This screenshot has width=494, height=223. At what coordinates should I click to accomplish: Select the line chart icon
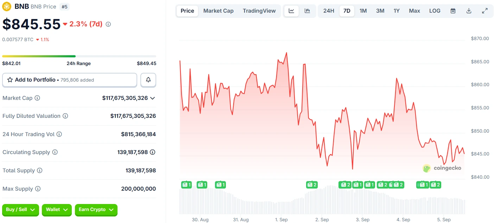coord(291,11)
